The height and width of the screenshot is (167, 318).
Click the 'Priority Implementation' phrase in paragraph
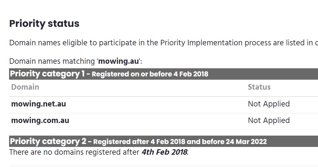[x=201, y=43]
